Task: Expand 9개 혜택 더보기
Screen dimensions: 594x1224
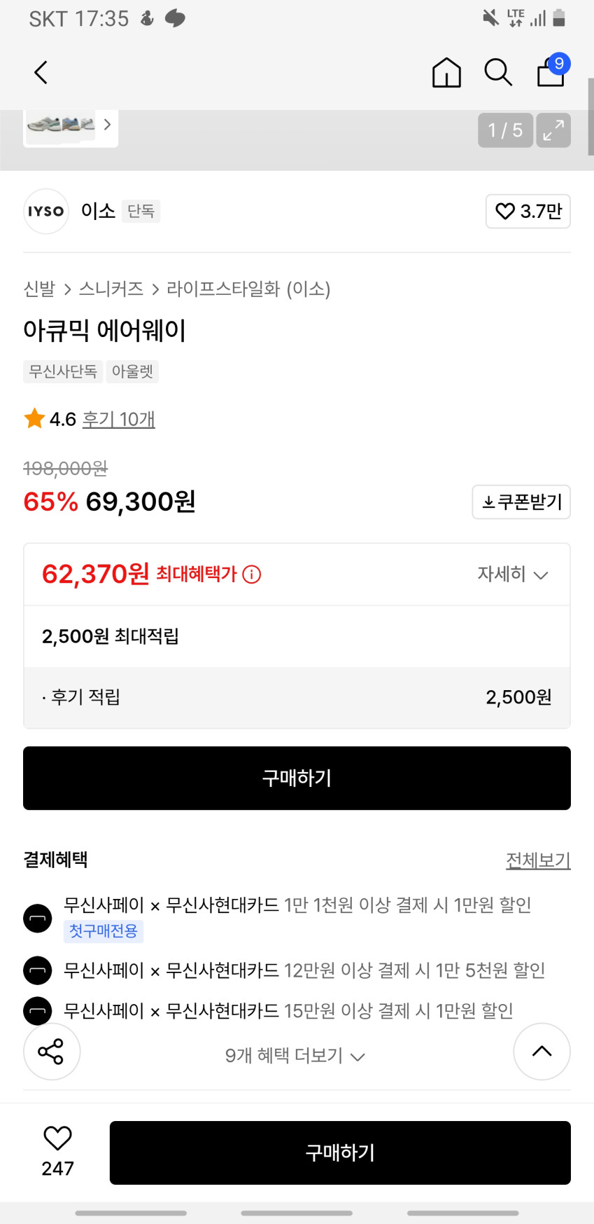Action: [x=295, y=1056]
